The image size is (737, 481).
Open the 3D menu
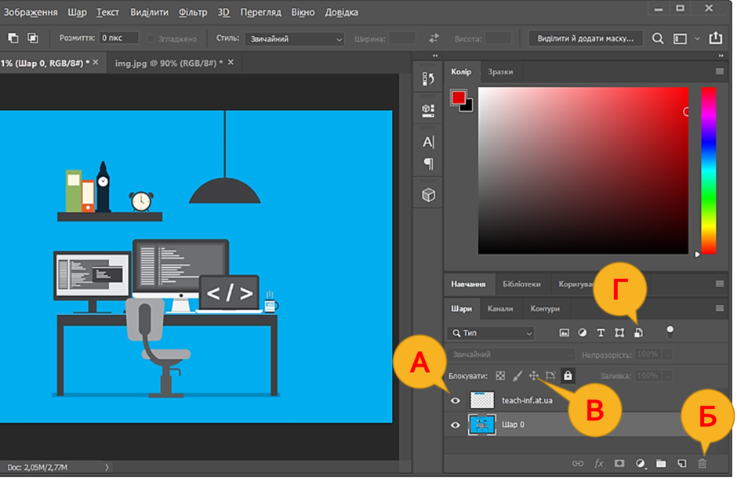point(223,13)
